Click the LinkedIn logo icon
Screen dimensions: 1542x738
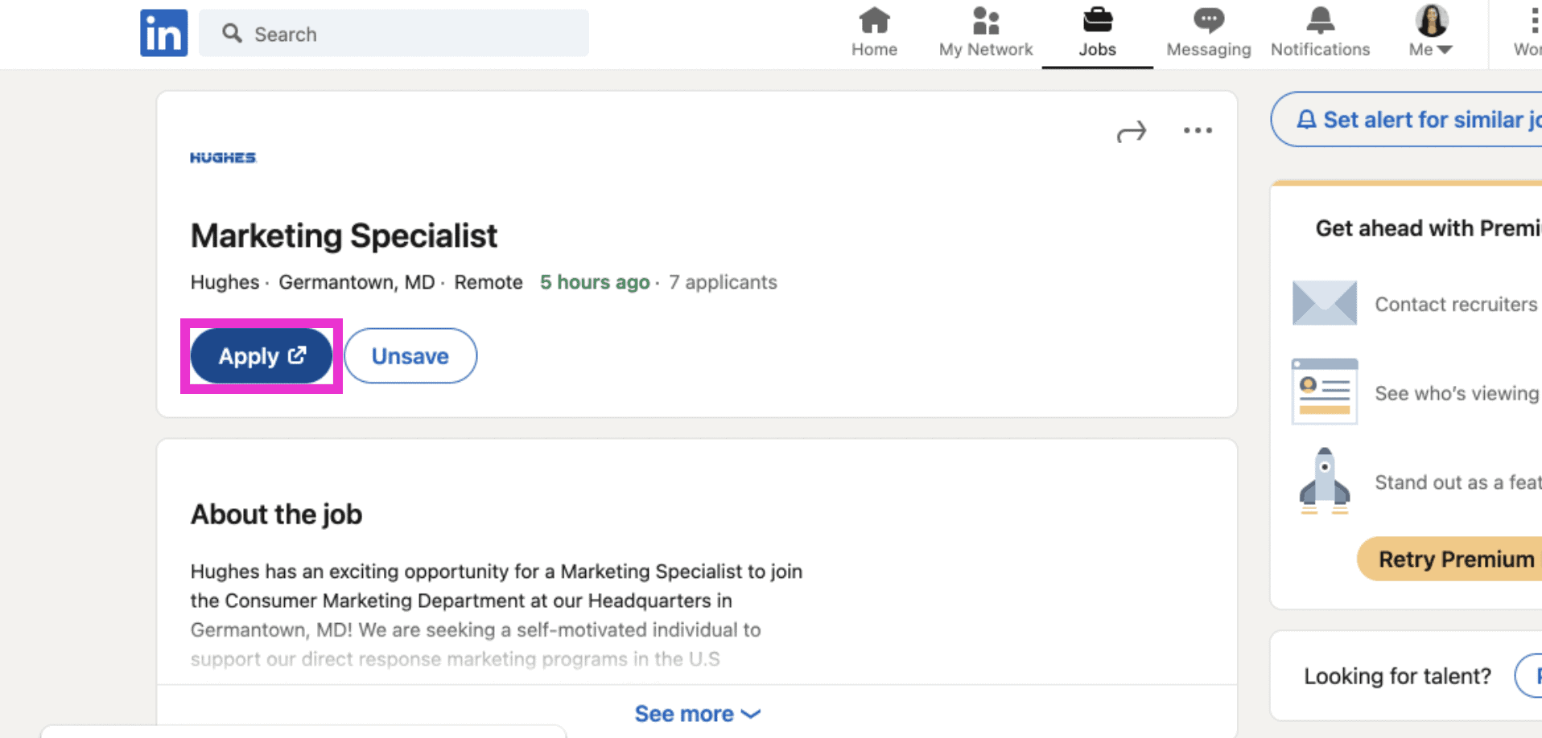(x=163, y=33)
